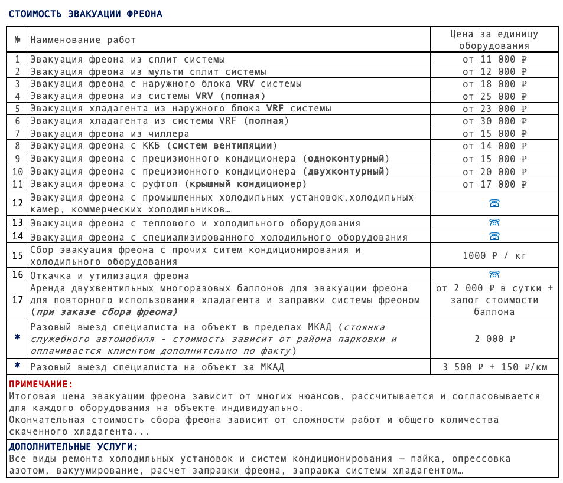This screenshot has width=563, height=483.
Task: Click the price от 20 000 ₽
Action: pos(494,172)
